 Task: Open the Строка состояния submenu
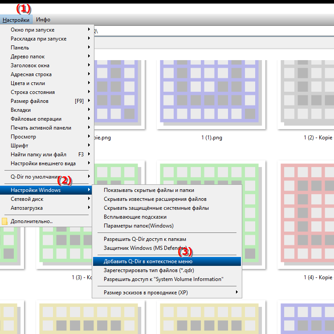click(46, 92)
